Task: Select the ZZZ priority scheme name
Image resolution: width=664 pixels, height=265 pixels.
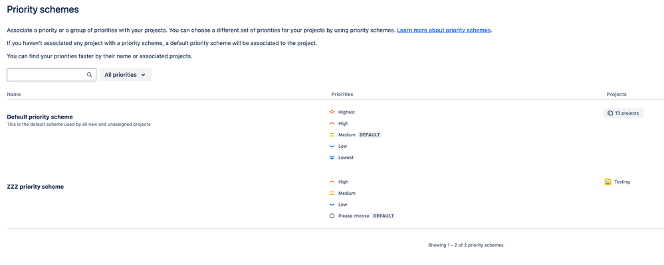Action: point(35,187)
